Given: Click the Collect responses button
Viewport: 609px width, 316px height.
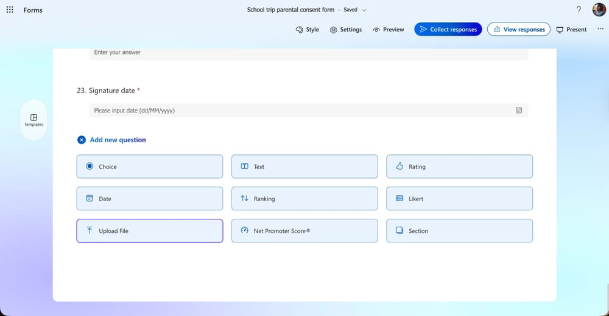Looking at the screenshot, I should pos(448,29).
